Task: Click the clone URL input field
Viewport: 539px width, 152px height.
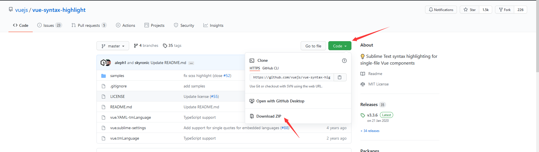Action: click(292, 77)
